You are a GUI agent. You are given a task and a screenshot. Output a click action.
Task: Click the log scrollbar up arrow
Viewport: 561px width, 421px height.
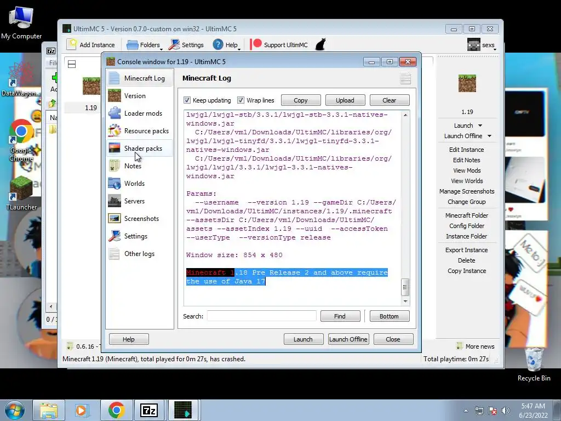coord(405,115)
